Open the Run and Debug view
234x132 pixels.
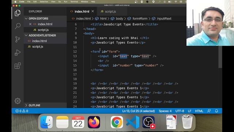tap(18, 52)
